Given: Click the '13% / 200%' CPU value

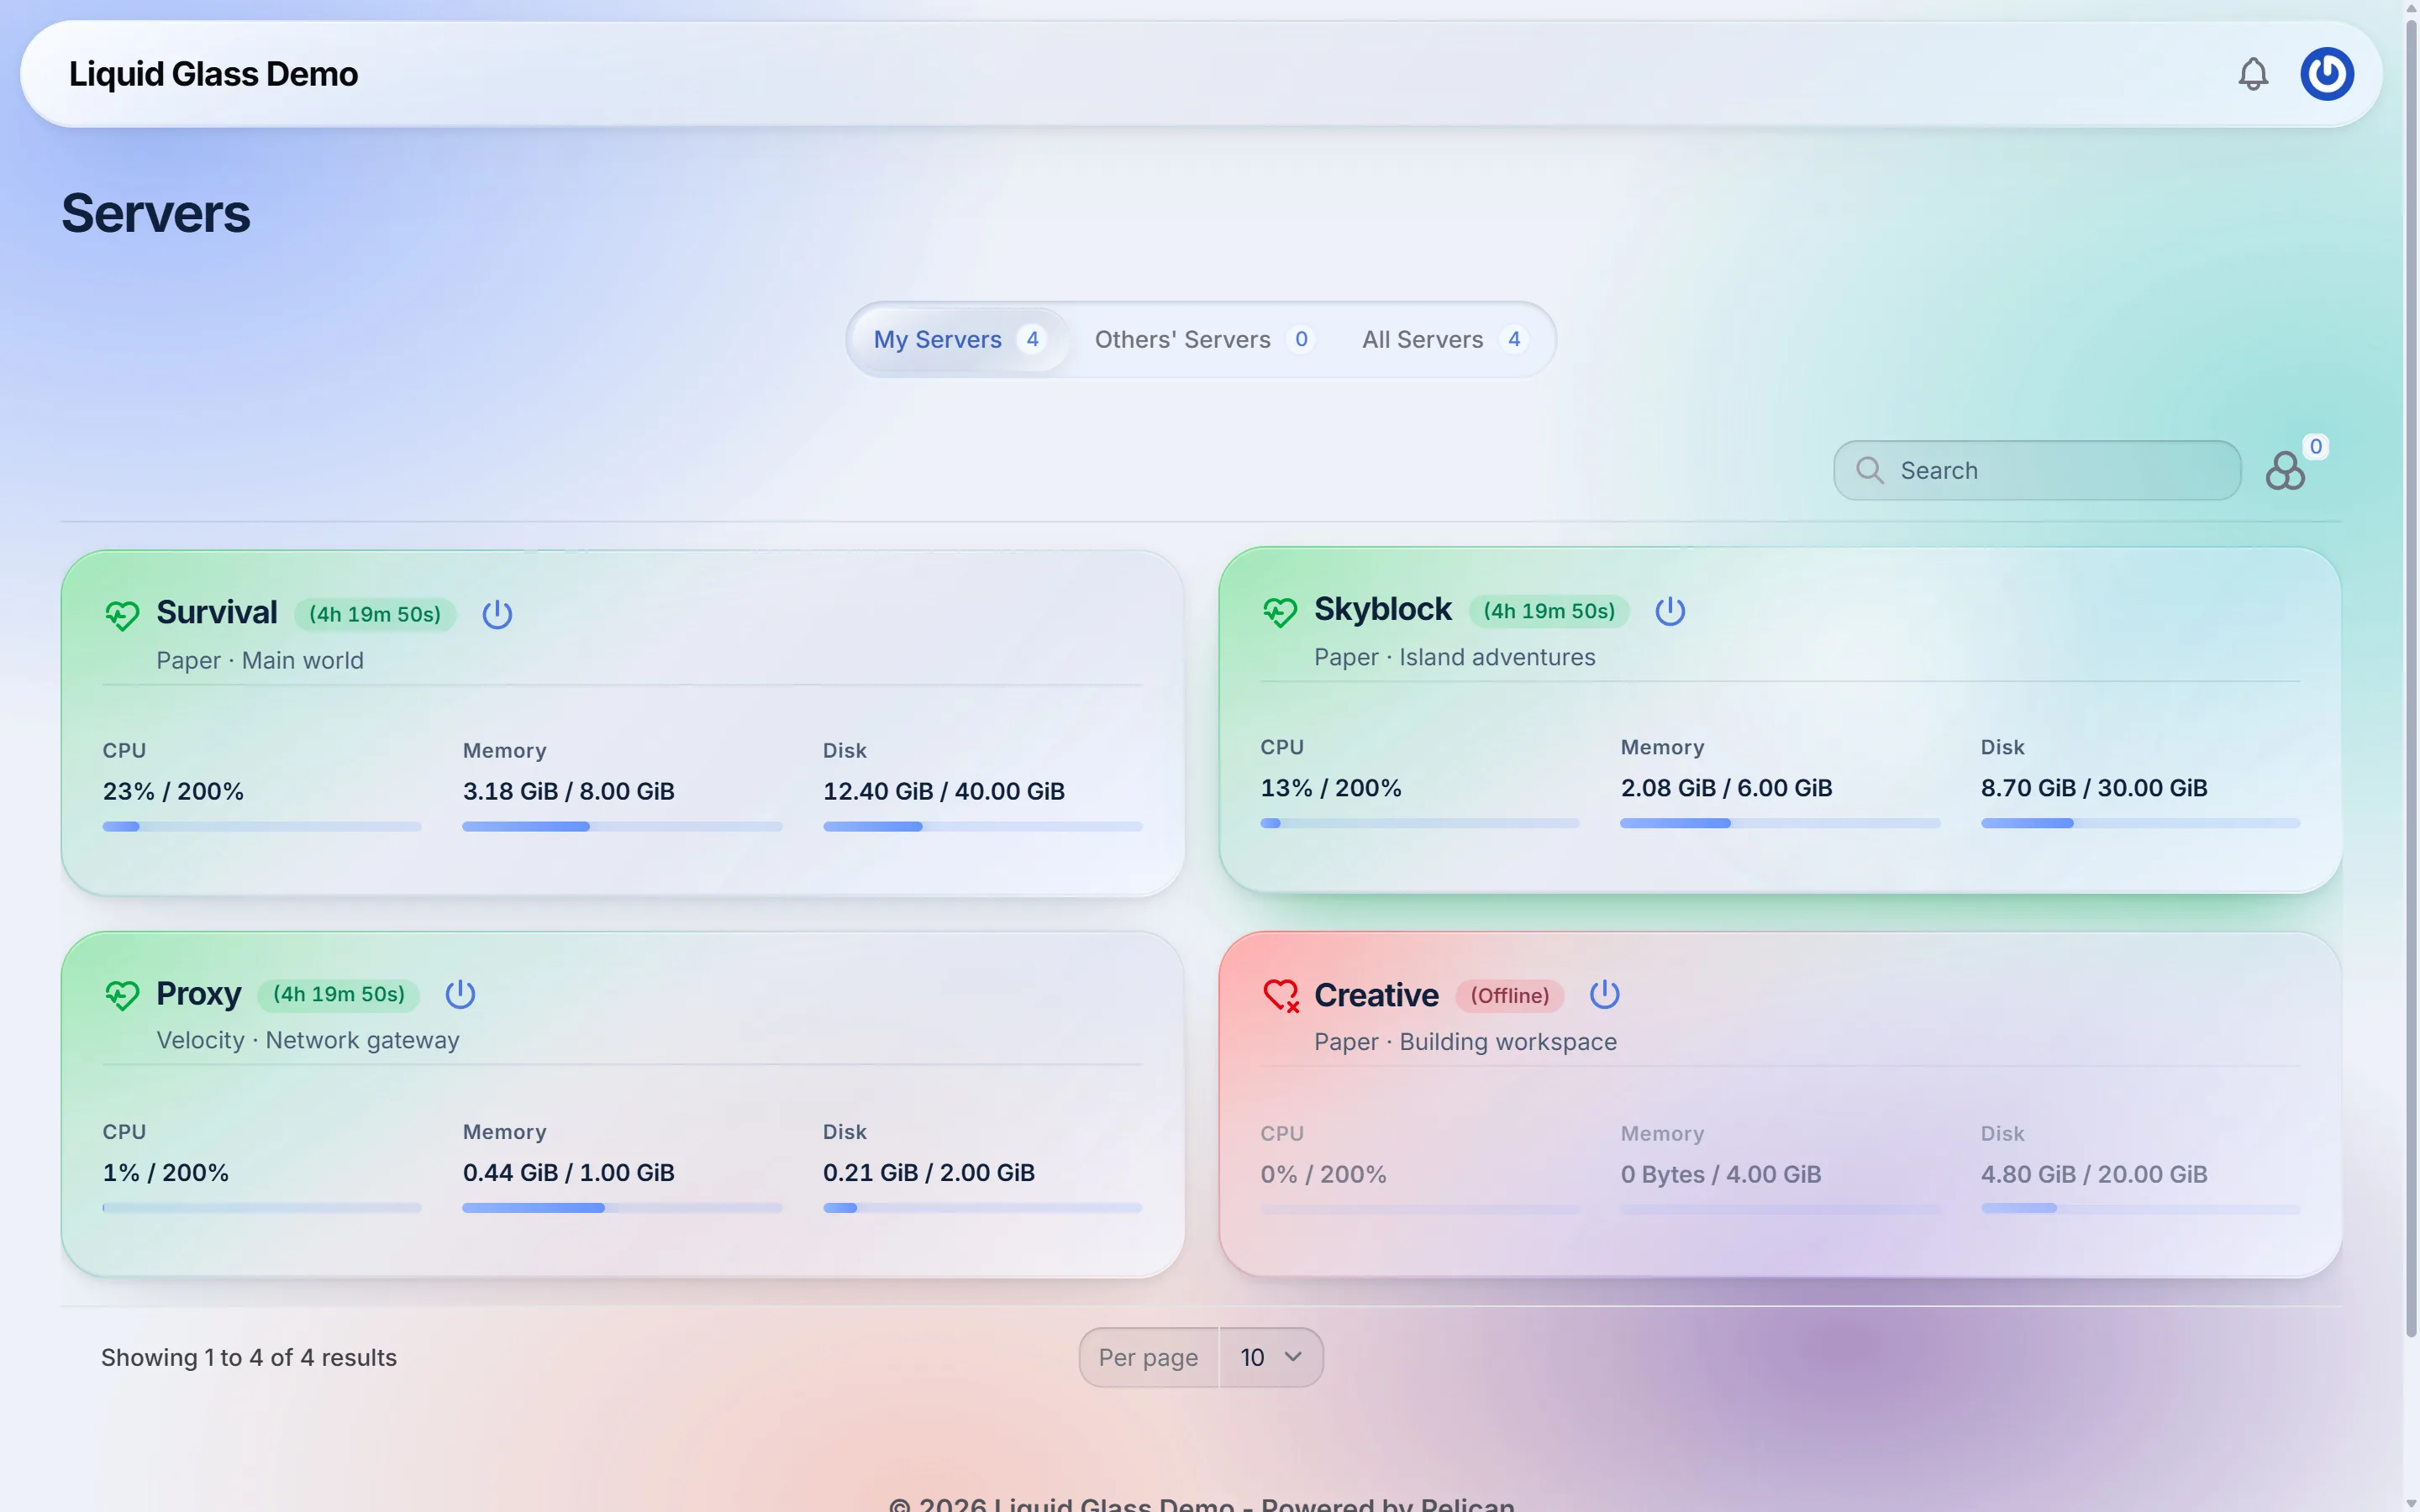Looking at the screenshot, I should coord(1331,788).
